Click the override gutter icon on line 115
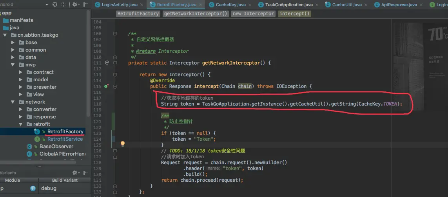 107,86
